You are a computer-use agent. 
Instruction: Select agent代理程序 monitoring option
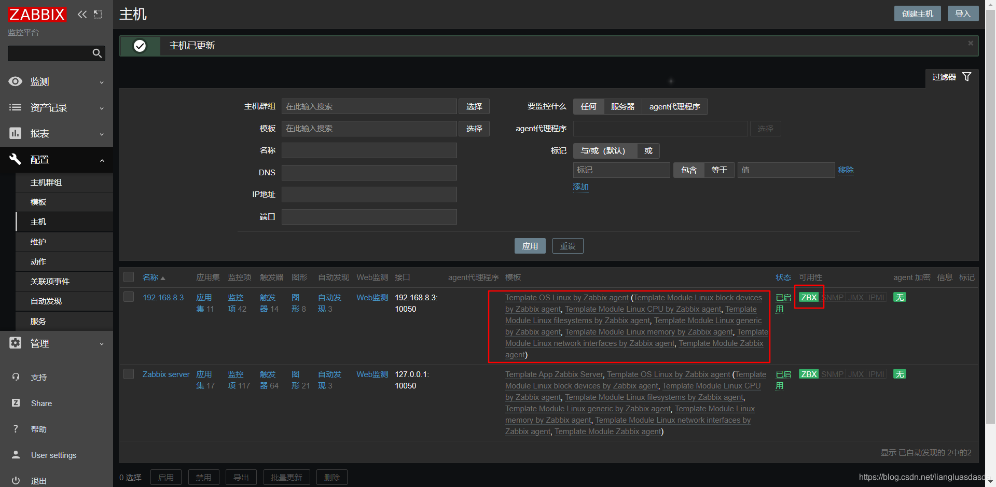click(674, 106)
